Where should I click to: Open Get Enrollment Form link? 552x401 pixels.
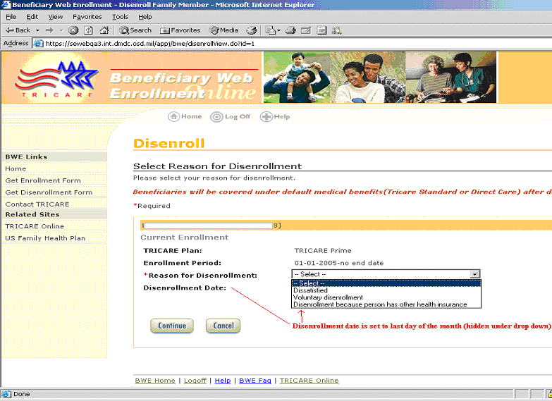43,180
